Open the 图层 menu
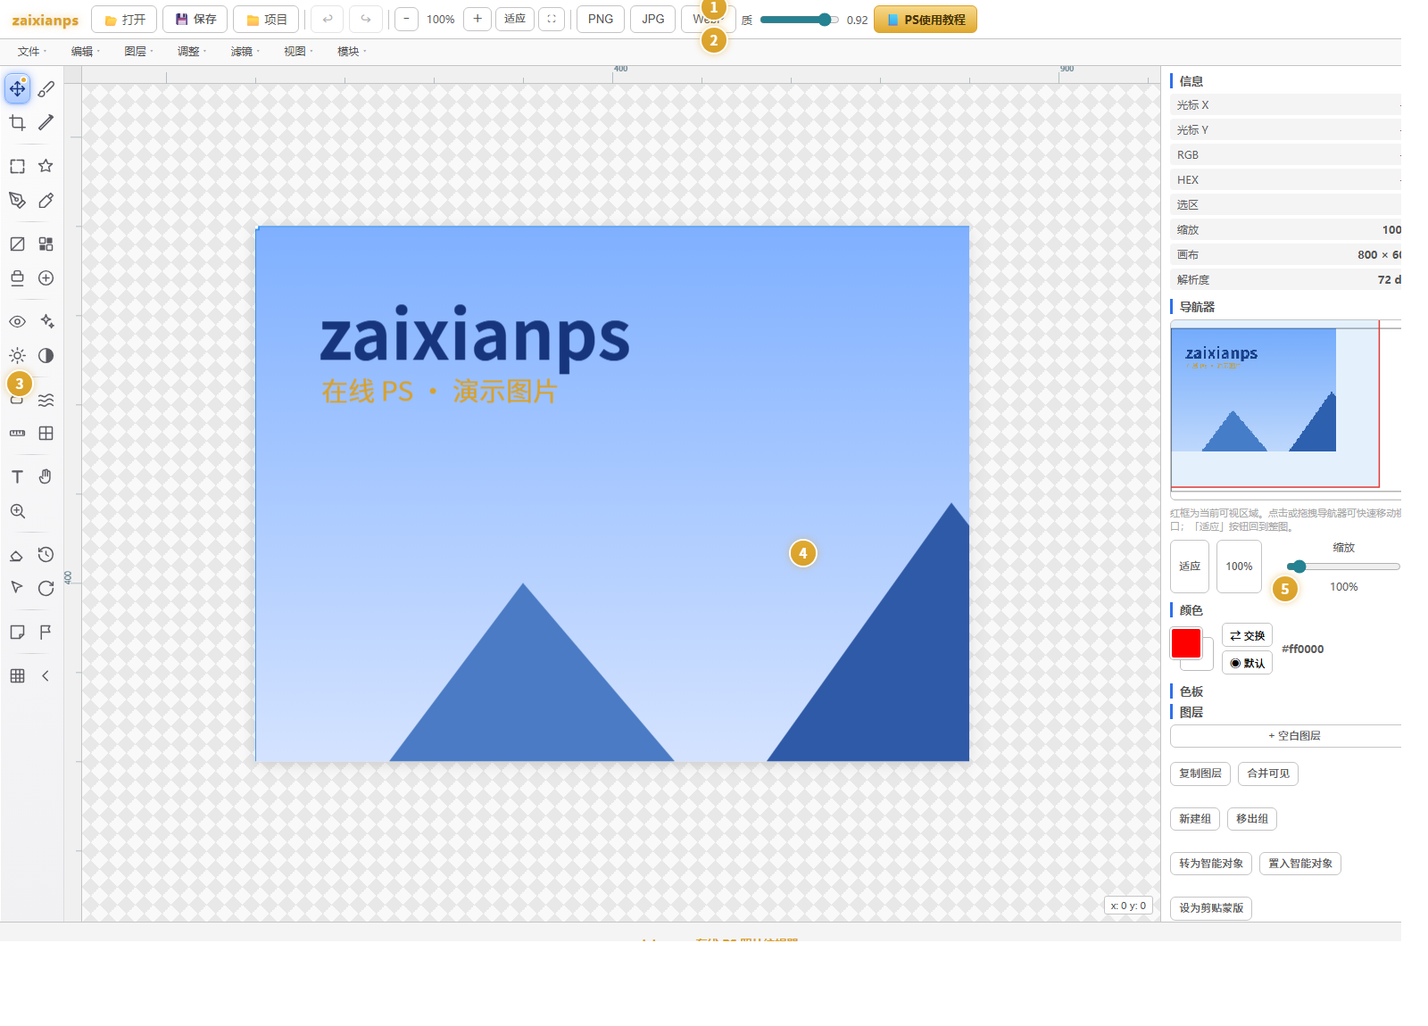 click(138, 52)
